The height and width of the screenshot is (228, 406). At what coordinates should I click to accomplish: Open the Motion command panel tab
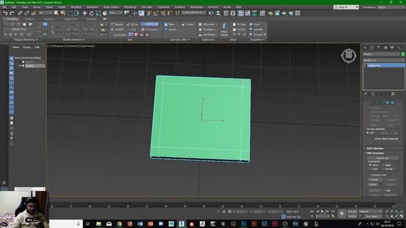click(386, 47)
